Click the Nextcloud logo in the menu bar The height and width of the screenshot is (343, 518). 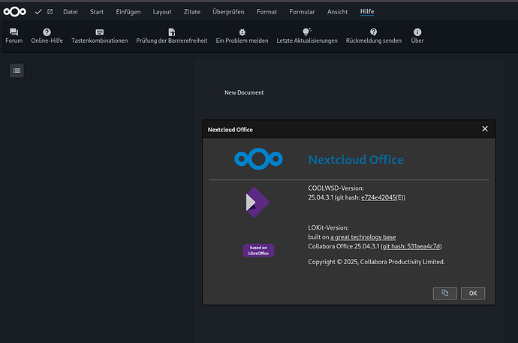coord(14,12)
